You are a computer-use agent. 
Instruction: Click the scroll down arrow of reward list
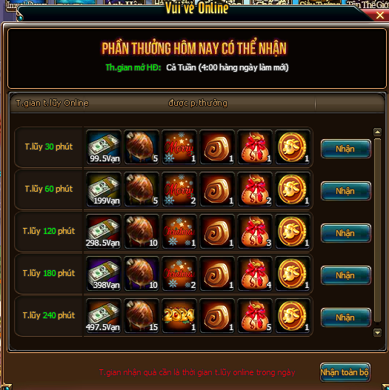[x=378, y=332]
